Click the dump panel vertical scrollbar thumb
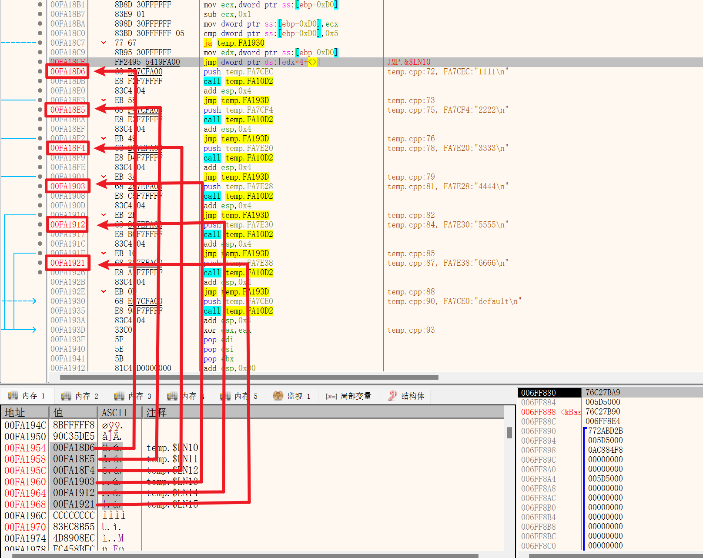This screenshot has width=703, height=558. point(509,432)
